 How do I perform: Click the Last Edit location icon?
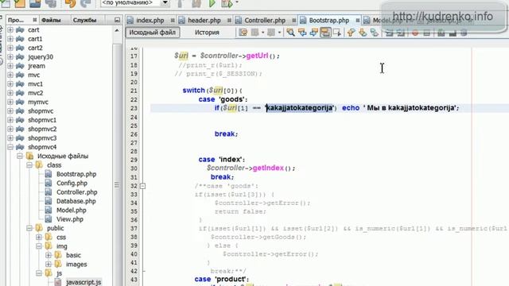(243, 33)
